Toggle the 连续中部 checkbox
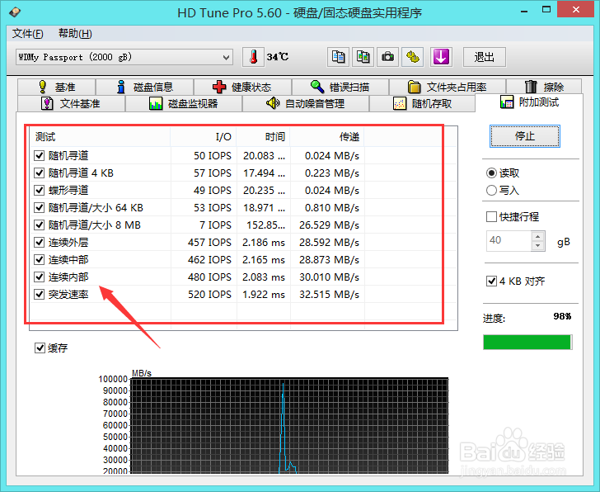The width and height of the screenshot is (600, 492). point(39,259)
